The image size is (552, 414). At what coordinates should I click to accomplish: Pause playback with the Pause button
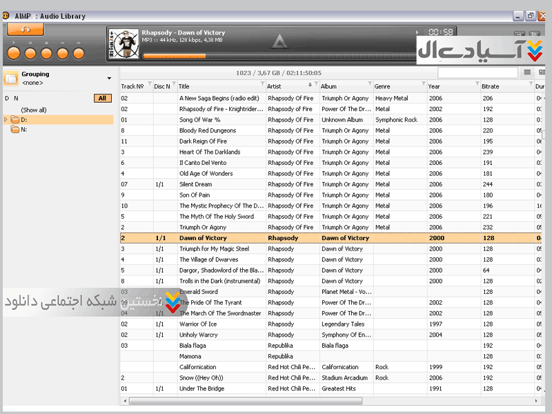tap(30, 53)
